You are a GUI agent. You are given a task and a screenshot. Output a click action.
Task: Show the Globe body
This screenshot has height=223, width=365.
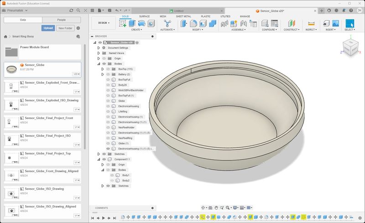[108, 101]
